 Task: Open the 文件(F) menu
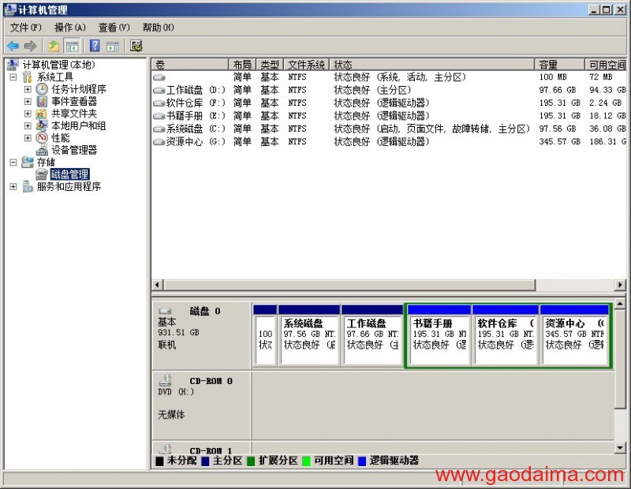(x=26, y=28)
